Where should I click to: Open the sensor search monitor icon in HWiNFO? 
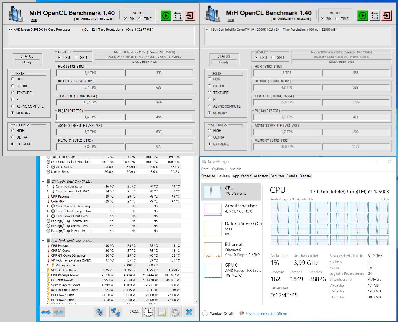(x=100, y=312)
